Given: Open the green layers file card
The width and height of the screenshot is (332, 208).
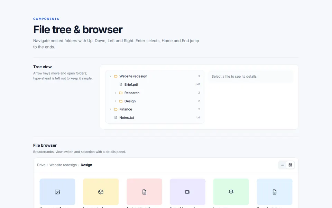Looking at the screenshot, I should pyautogui.click(x=231, y=192).
